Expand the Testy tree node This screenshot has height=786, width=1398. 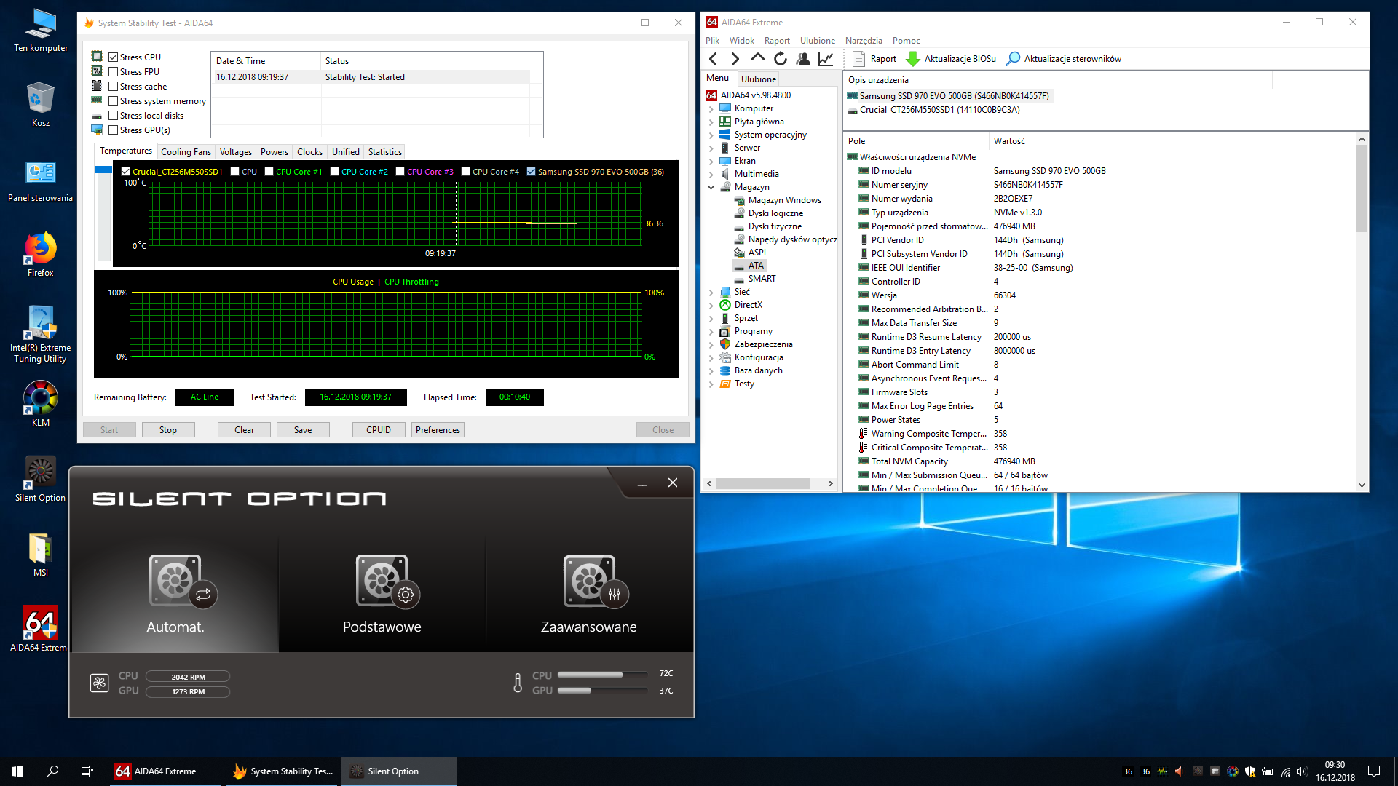pyautogui.click(x=711, y=384)
